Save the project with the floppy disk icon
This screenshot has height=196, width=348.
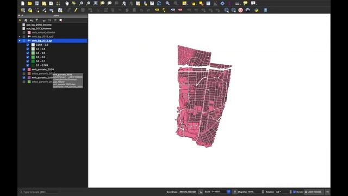click(37, 3)
